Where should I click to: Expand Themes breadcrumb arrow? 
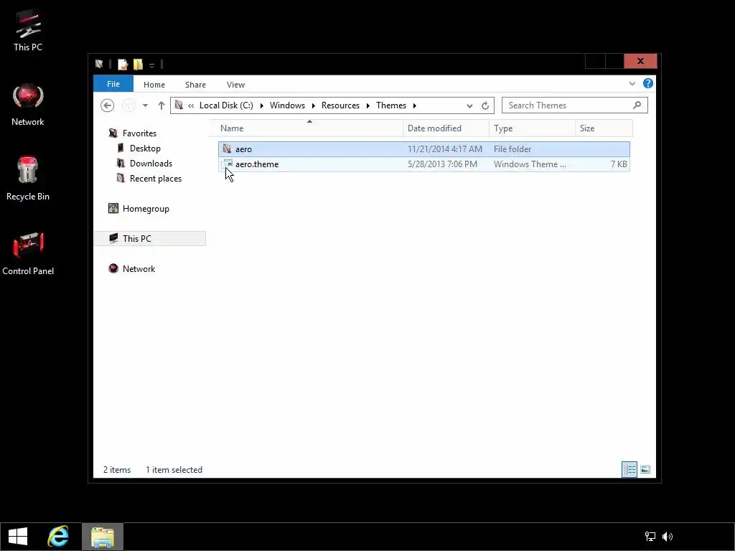[414, 105]
